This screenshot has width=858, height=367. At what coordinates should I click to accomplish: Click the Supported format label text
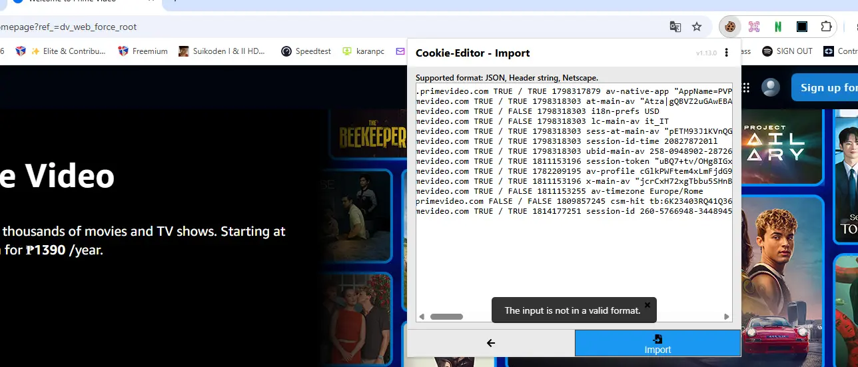click(507, 78)
